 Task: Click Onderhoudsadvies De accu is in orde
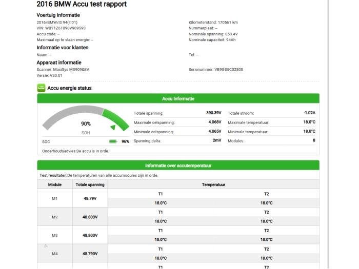(x=75, y=151)
